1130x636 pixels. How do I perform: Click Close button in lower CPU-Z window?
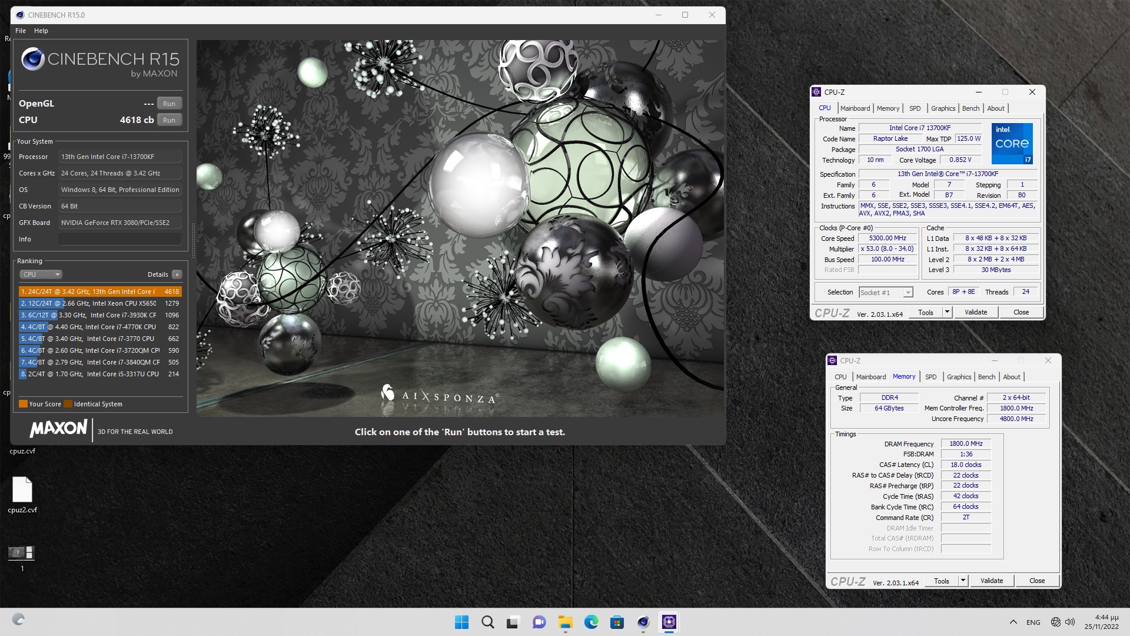coord(1037,581)
